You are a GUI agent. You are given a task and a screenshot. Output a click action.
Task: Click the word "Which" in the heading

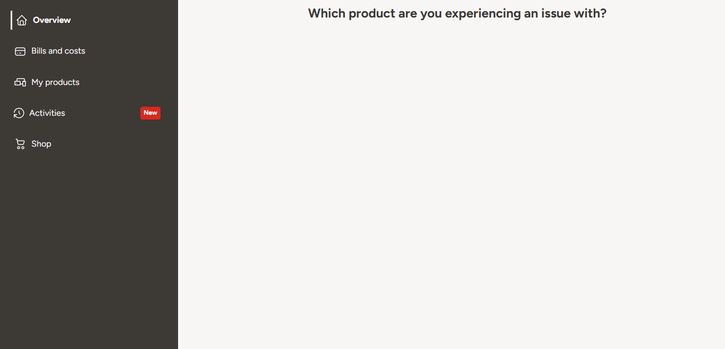point(325,13)
